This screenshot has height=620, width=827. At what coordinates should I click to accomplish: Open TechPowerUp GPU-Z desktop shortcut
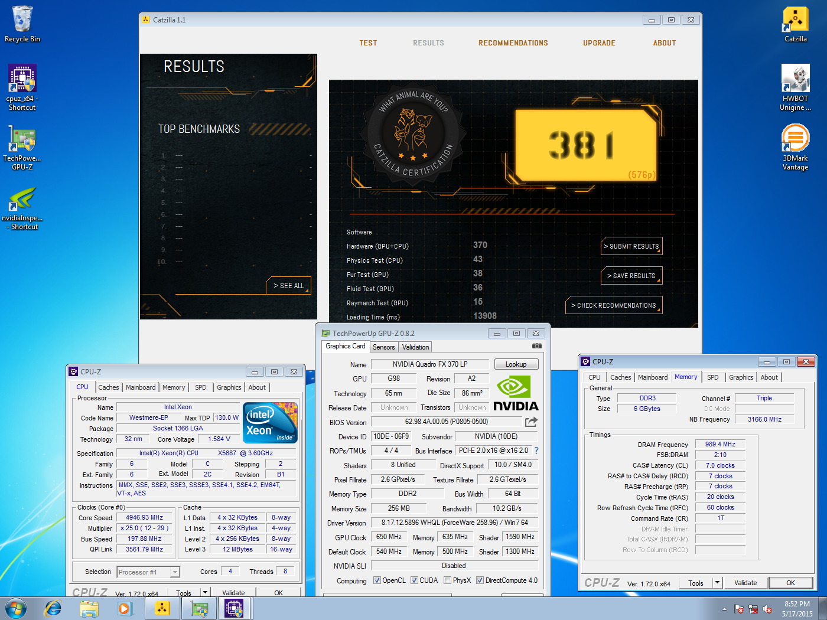pyautogui.click(x=22, y=148)
